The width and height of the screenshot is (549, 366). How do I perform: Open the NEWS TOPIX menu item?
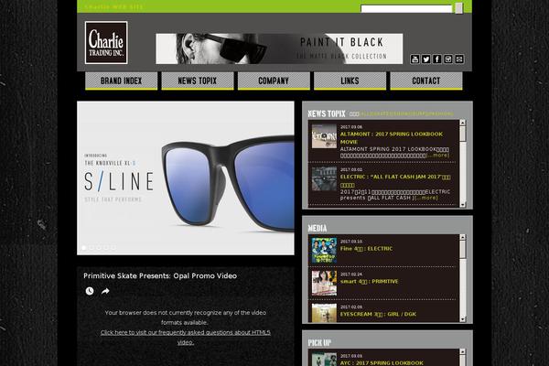(198, 81)
